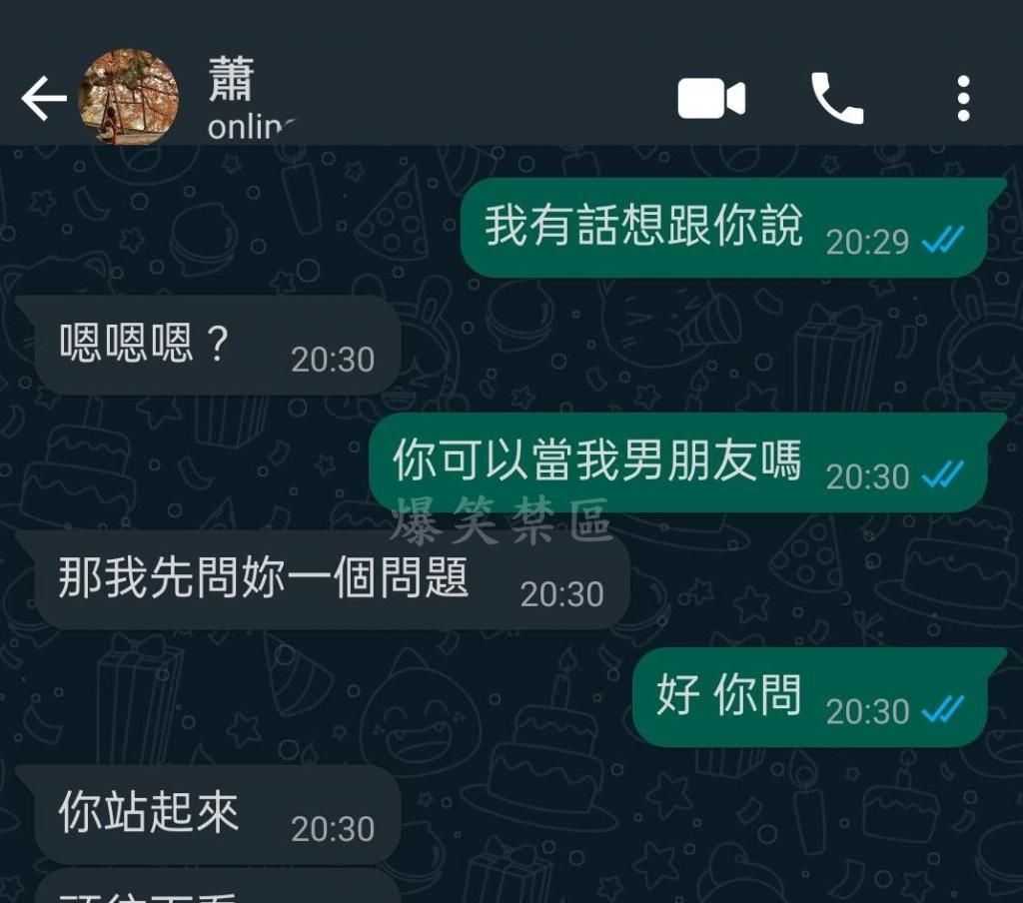This screenshot has height=903, width=1023.
Task: Select the message 好 你問
Action: [811, 697]
